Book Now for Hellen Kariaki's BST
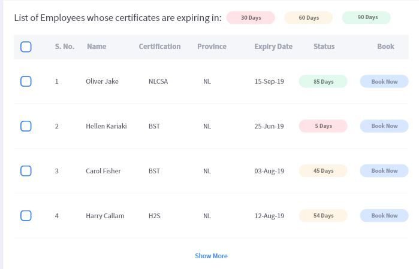The height and width of the screenshot is (269, 419). click(x=384, y=126)
